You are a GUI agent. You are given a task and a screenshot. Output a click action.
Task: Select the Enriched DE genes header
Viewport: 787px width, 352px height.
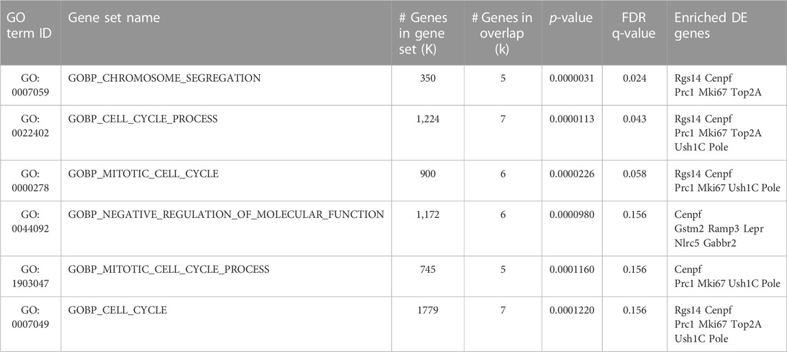[711, 25]
